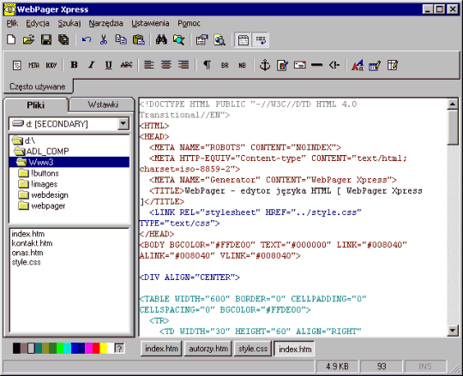Click the Cut scissors icon

[x=104, y=39]
